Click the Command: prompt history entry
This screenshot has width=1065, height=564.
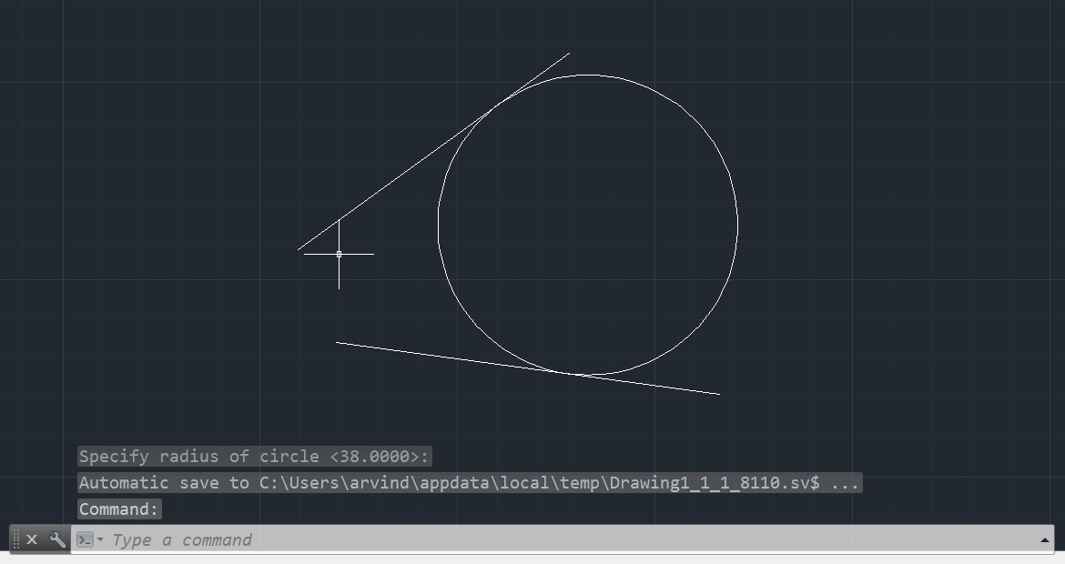(118, 509)
